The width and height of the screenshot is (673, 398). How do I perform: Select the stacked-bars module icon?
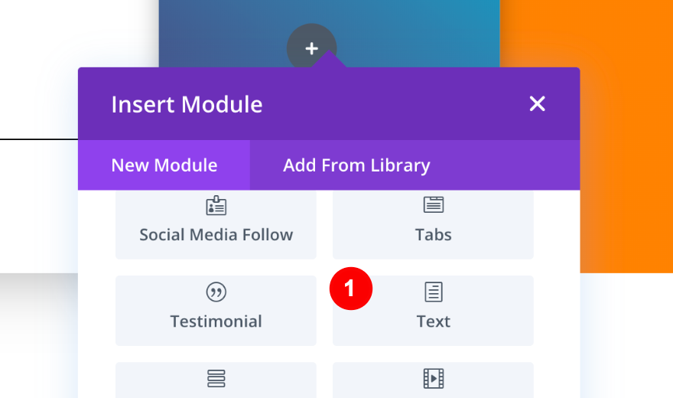tap(216, 378)
